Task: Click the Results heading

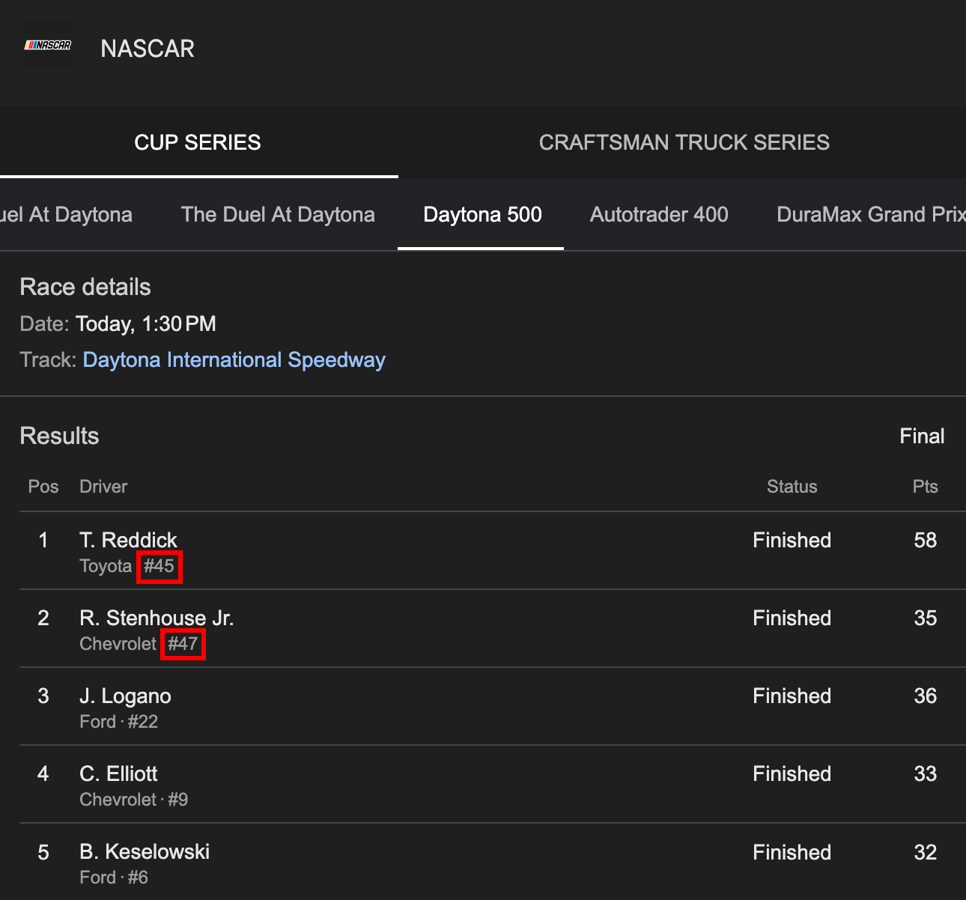Action: tap(59, 436)
